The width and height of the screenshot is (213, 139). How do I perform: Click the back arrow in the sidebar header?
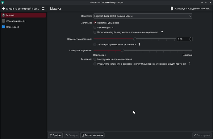pyautogui.click(x=3, y=9)
